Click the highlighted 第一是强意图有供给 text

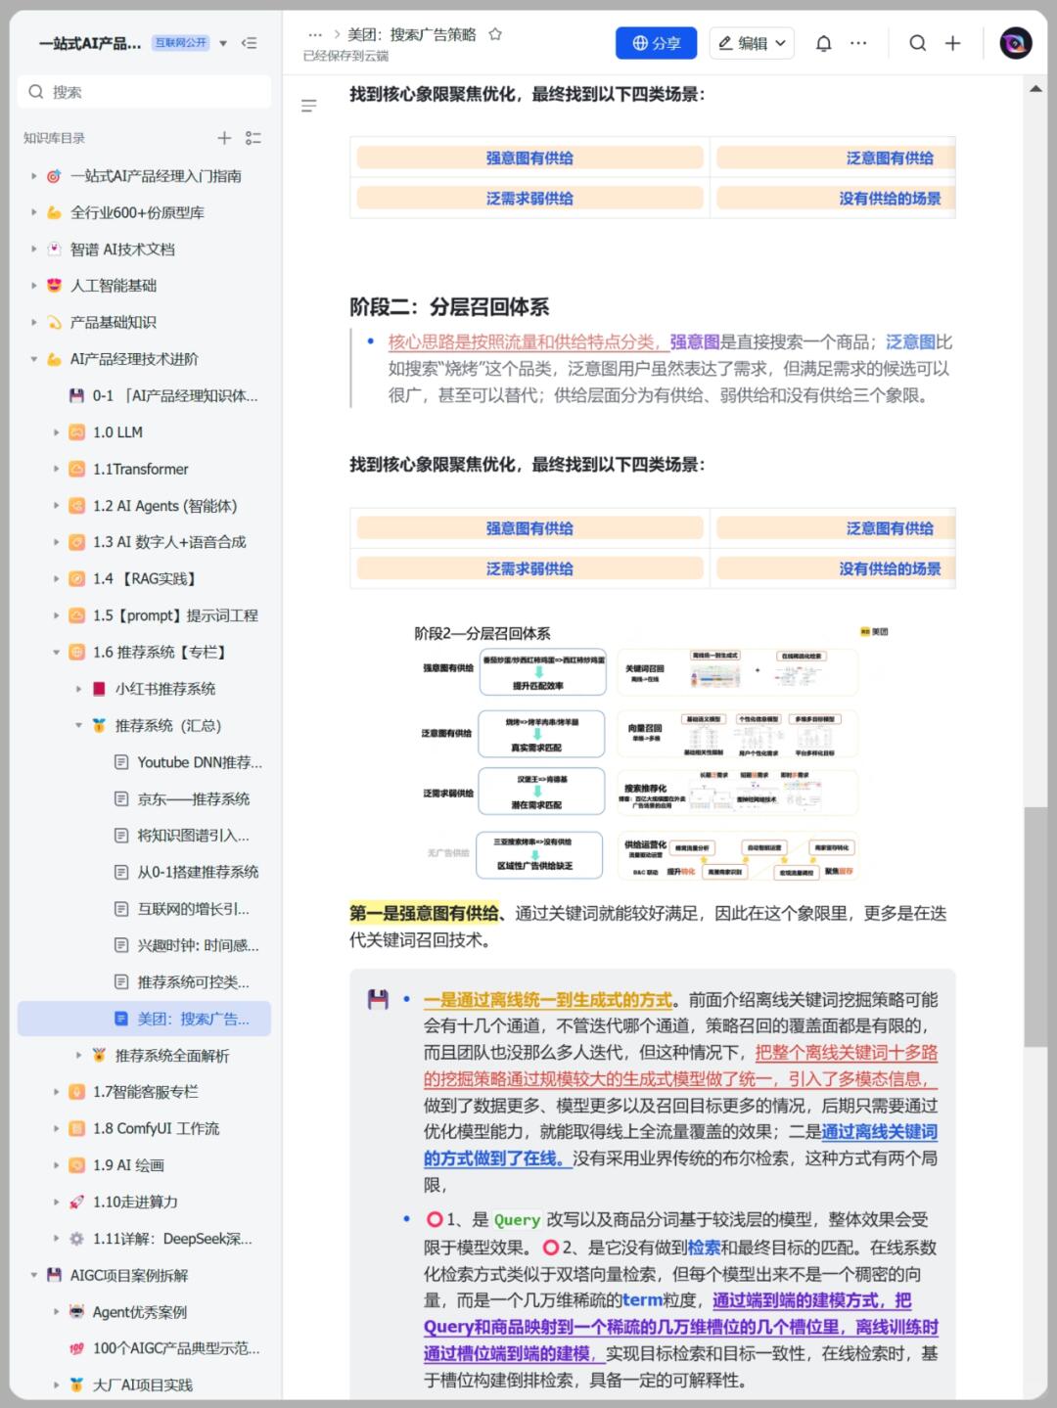pyautogui.click(x=424, y=914)
